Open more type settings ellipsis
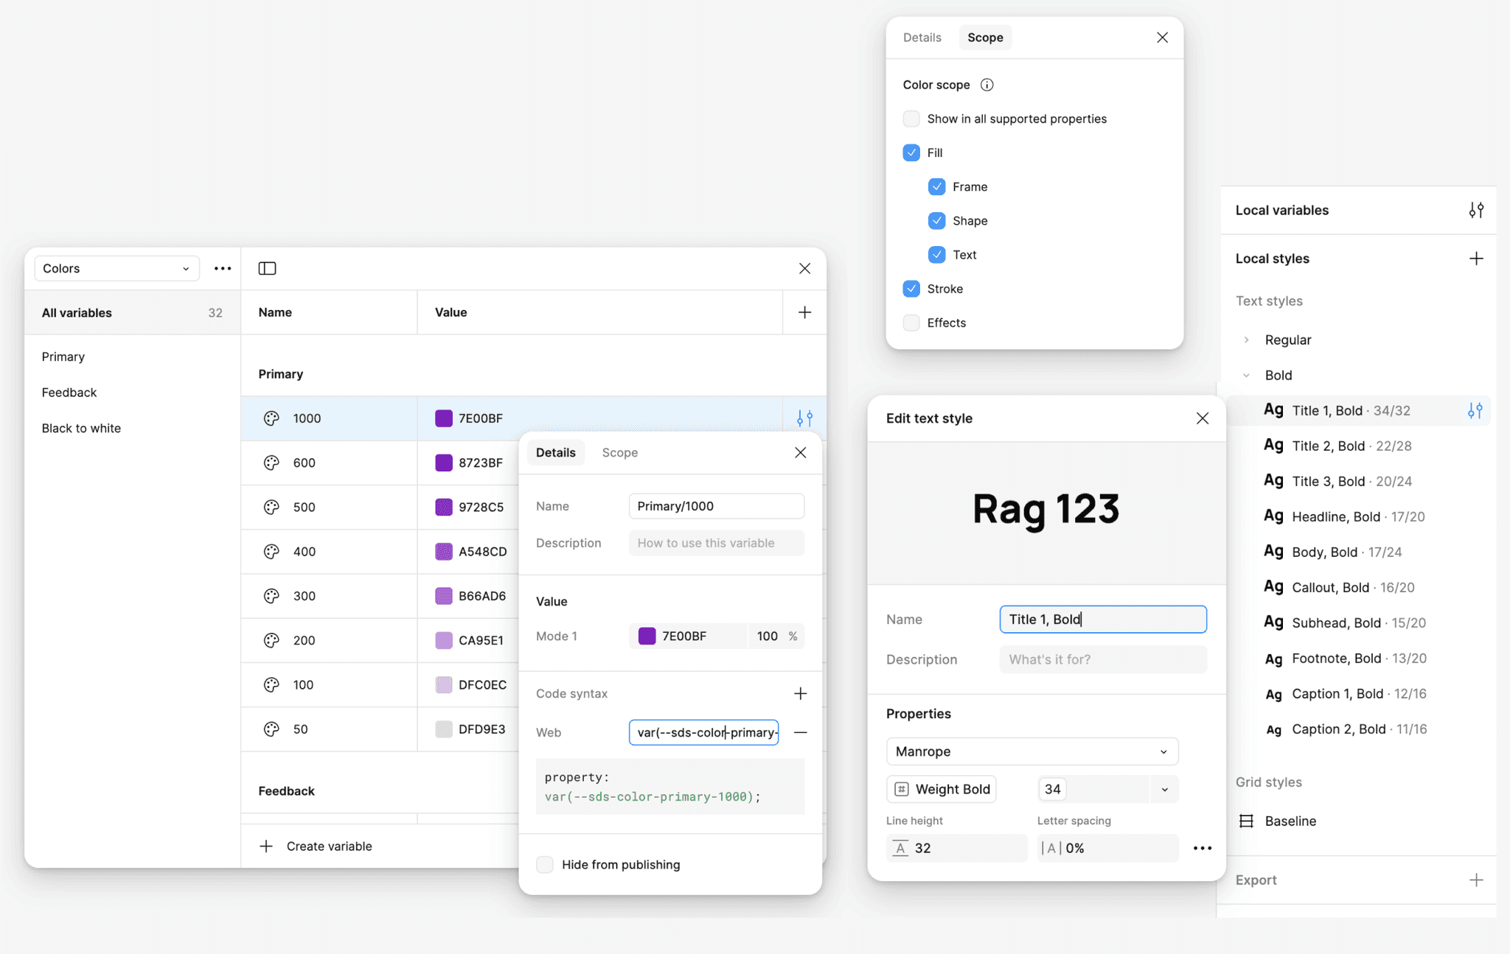 (x=1202, y=848)
